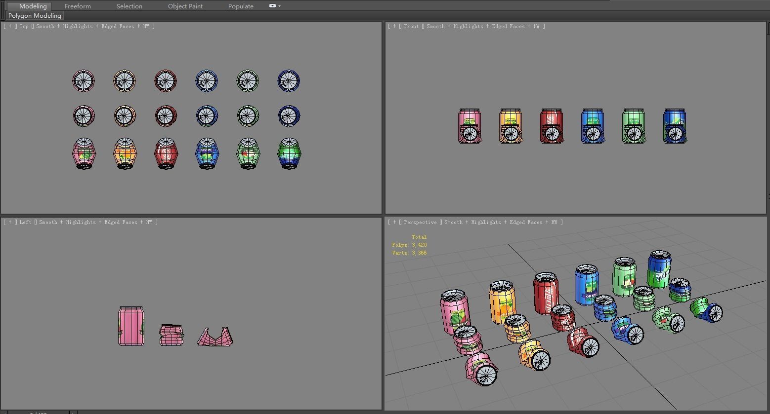The height and width of the screenshot is (414, 770).
Task: Click the Left viewport name label
Action: pyautogui.click(x=25, y=222)
